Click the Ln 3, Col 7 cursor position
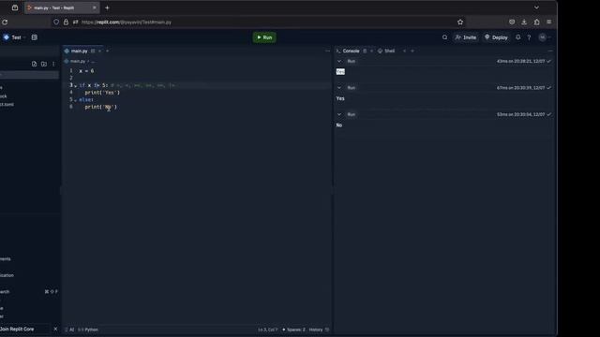Viewport: 600px width, 337px height. [267, 330]
